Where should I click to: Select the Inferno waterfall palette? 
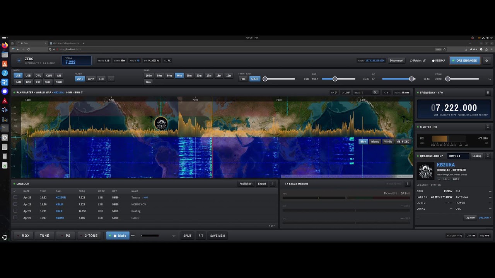[375, 142]
